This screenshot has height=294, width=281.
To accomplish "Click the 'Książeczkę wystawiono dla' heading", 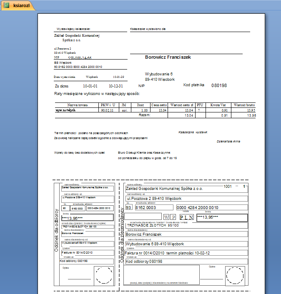I will pyautogui.click(x=148, y=29).
